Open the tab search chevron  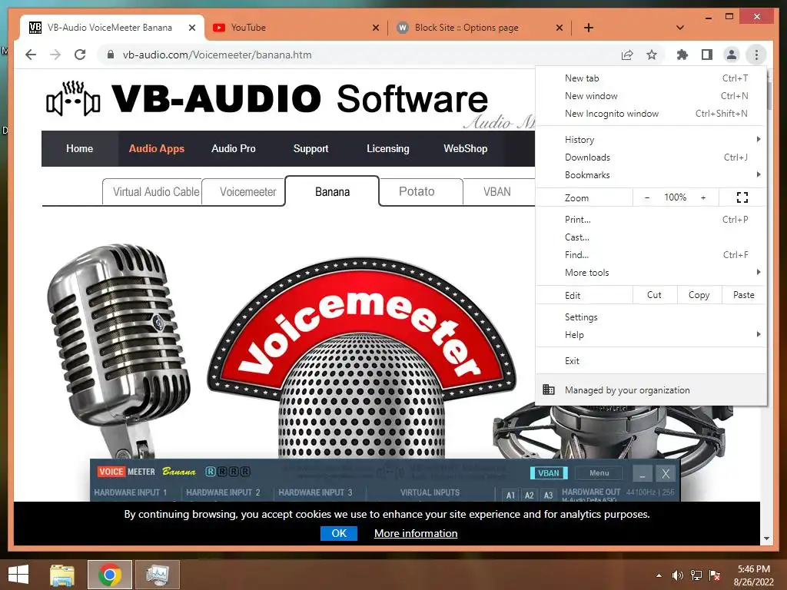pos(680,28)
